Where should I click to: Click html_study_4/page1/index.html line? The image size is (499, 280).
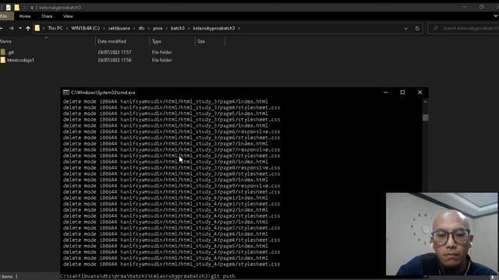click(165, 198)
